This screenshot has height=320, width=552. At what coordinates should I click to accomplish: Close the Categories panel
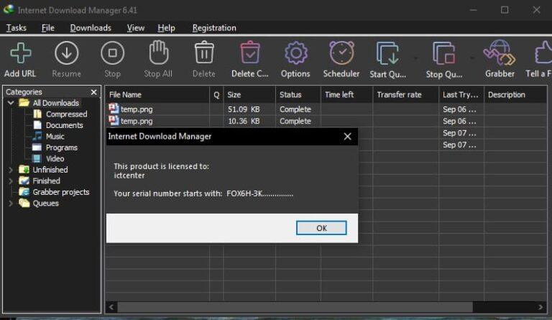pyautogui.click(x=93, y=92)
